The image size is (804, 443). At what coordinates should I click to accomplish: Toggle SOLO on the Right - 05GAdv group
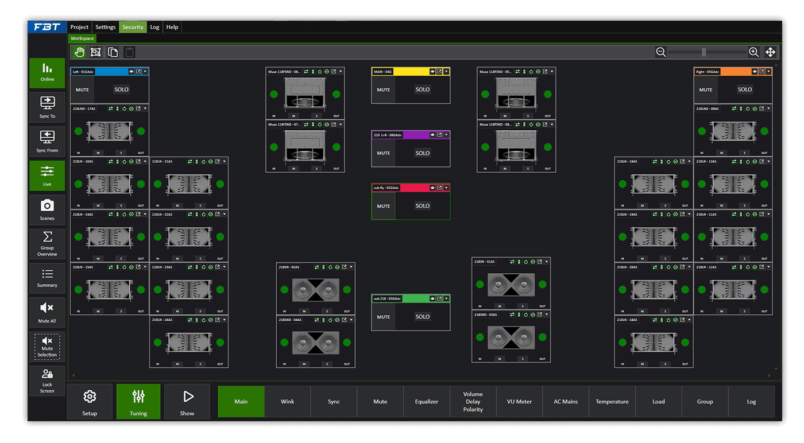pyautogui.click(x=745, y=90)
